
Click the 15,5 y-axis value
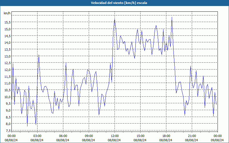click(x=7, y=22)
